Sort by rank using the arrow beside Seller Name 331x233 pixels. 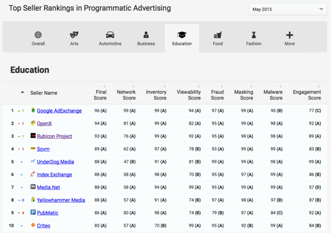click(x=22, y=92)
